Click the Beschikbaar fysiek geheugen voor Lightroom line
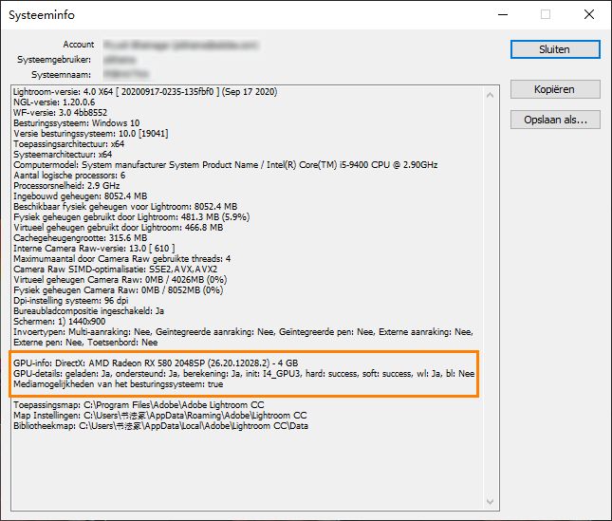 click(125, 207)
